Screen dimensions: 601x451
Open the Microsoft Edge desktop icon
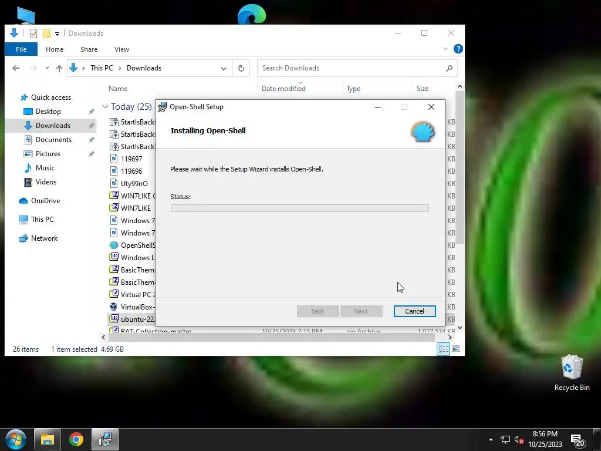click(x=251, y=15)
